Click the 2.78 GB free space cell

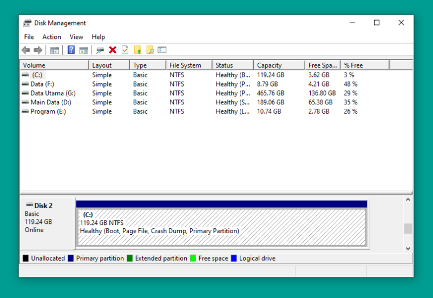(x=319, y=111)
